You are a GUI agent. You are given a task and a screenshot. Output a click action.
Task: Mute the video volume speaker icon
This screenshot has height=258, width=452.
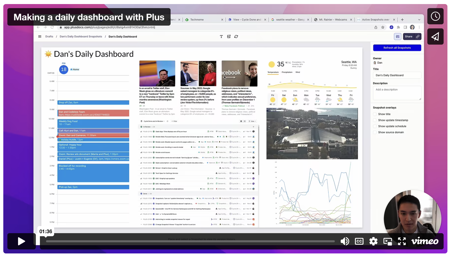[x=345, y=241]
